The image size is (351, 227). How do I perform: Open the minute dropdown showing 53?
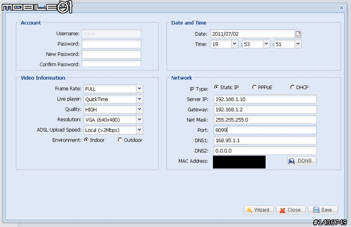pyautogui.click(x=266, y=44)
